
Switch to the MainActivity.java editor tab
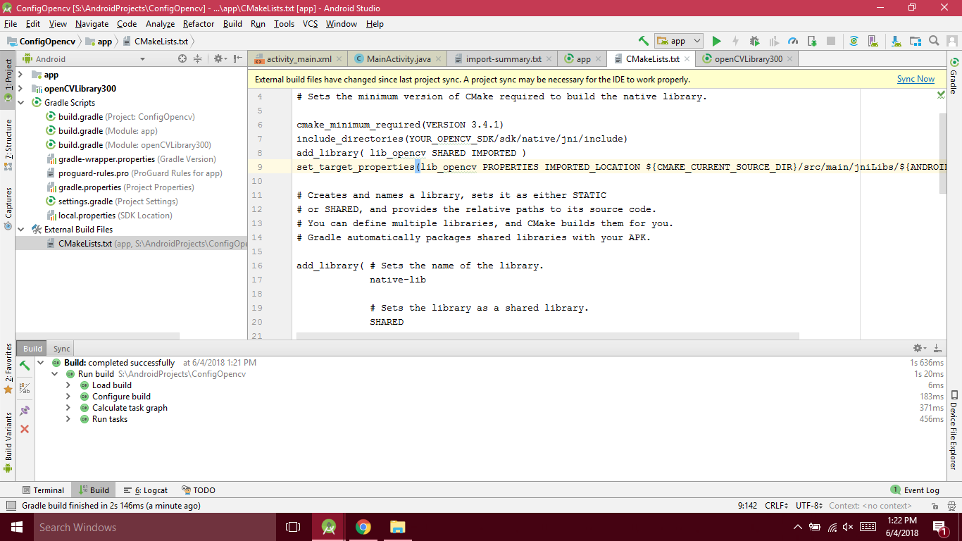pyautogui.click(x=399, y=59)
